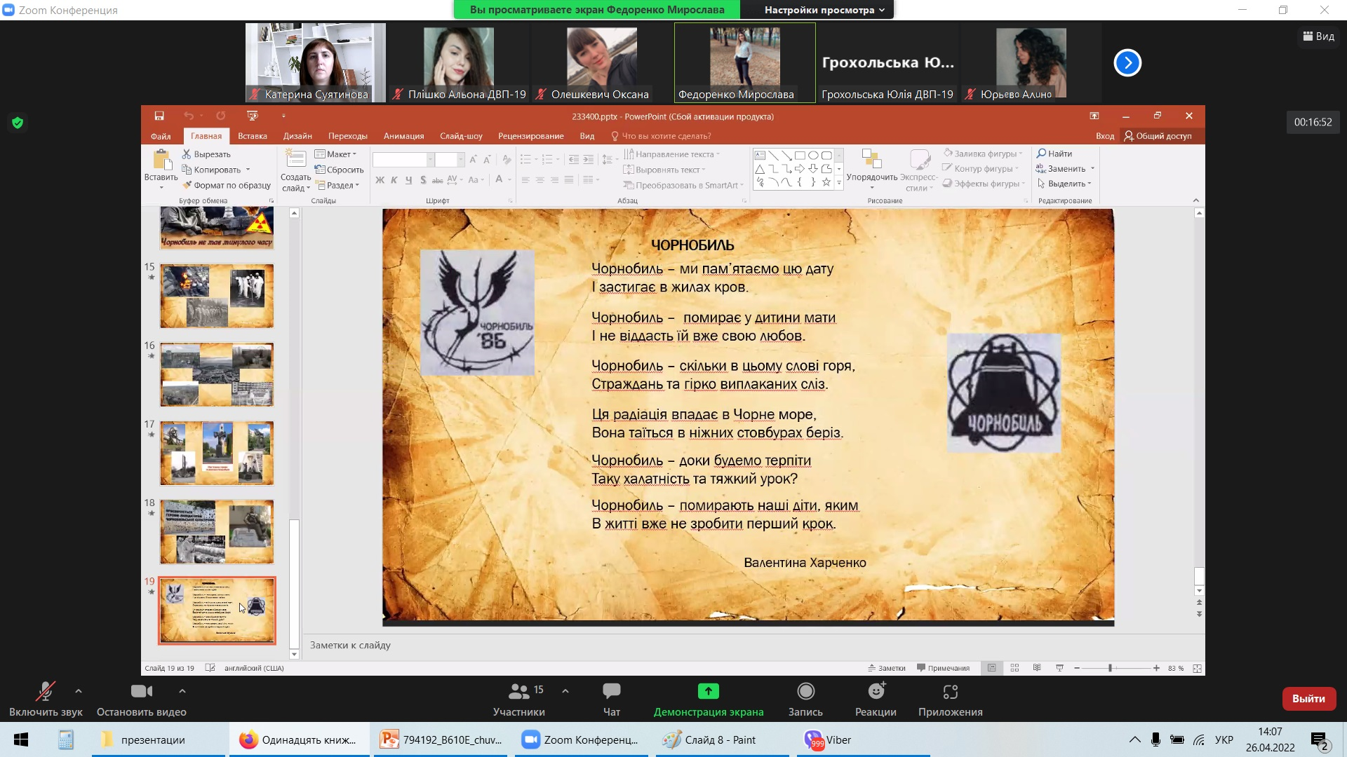Toggle italic К formatting
Screen dimensions: 1347x757
(394, 180)
